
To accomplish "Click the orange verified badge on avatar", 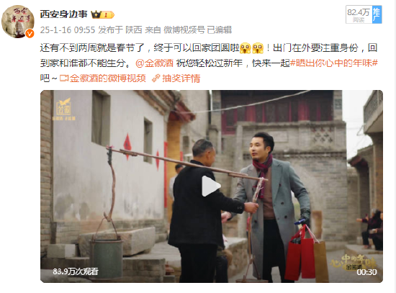I will click(30, 33).
